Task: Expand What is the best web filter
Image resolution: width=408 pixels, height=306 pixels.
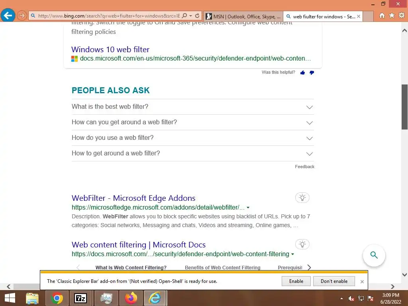Action: pos(192,107)
